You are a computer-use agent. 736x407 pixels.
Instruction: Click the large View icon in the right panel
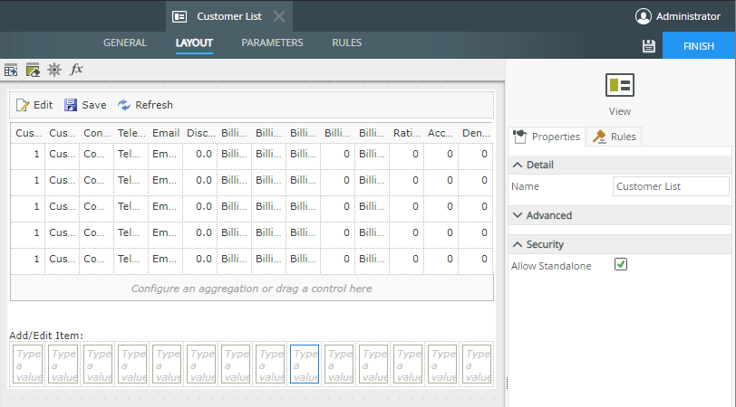point(620,86)
